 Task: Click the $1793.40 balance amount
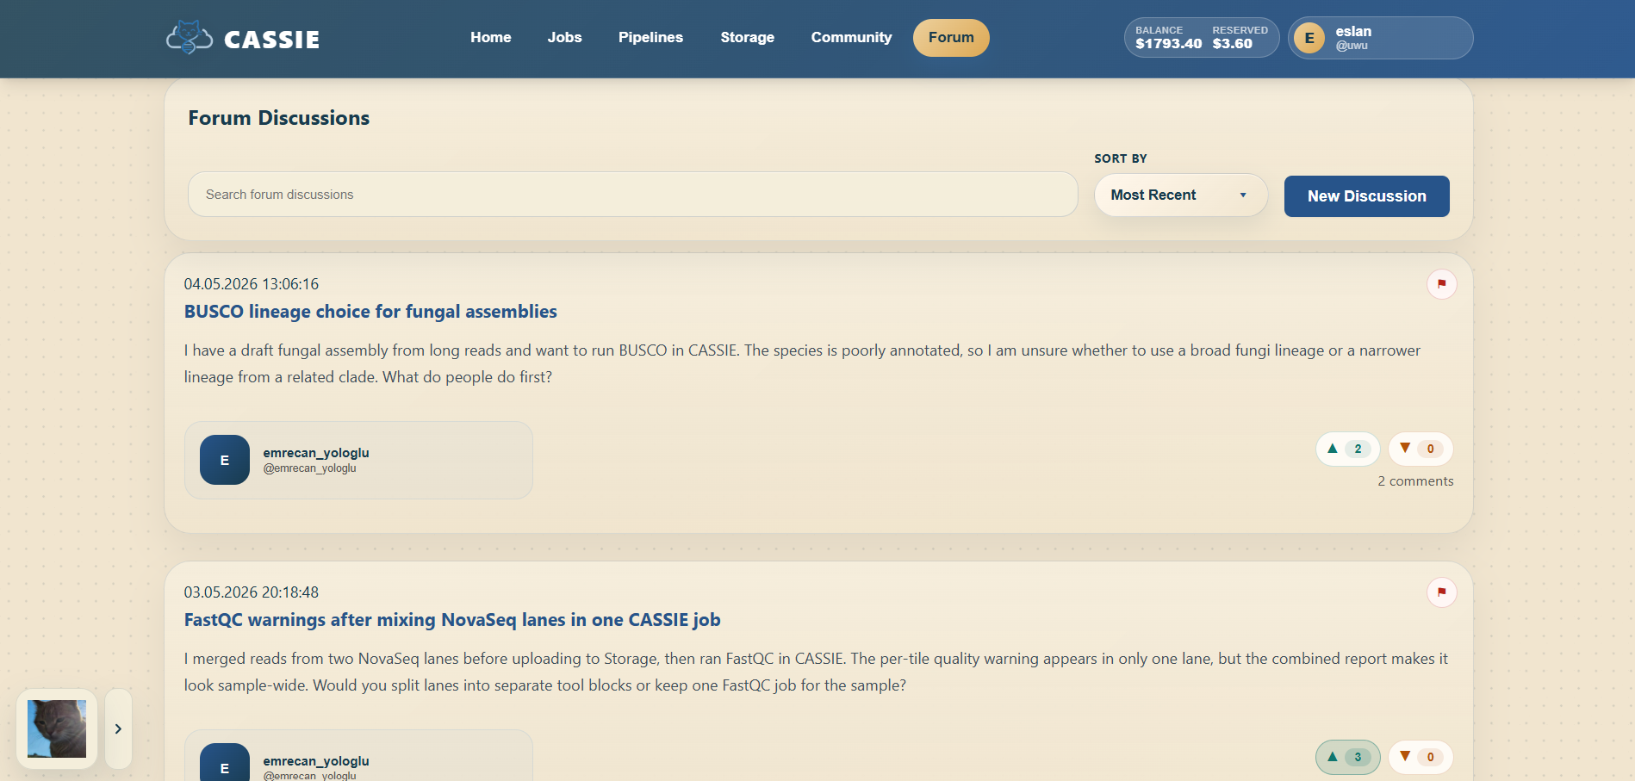tap(1168, 44)
